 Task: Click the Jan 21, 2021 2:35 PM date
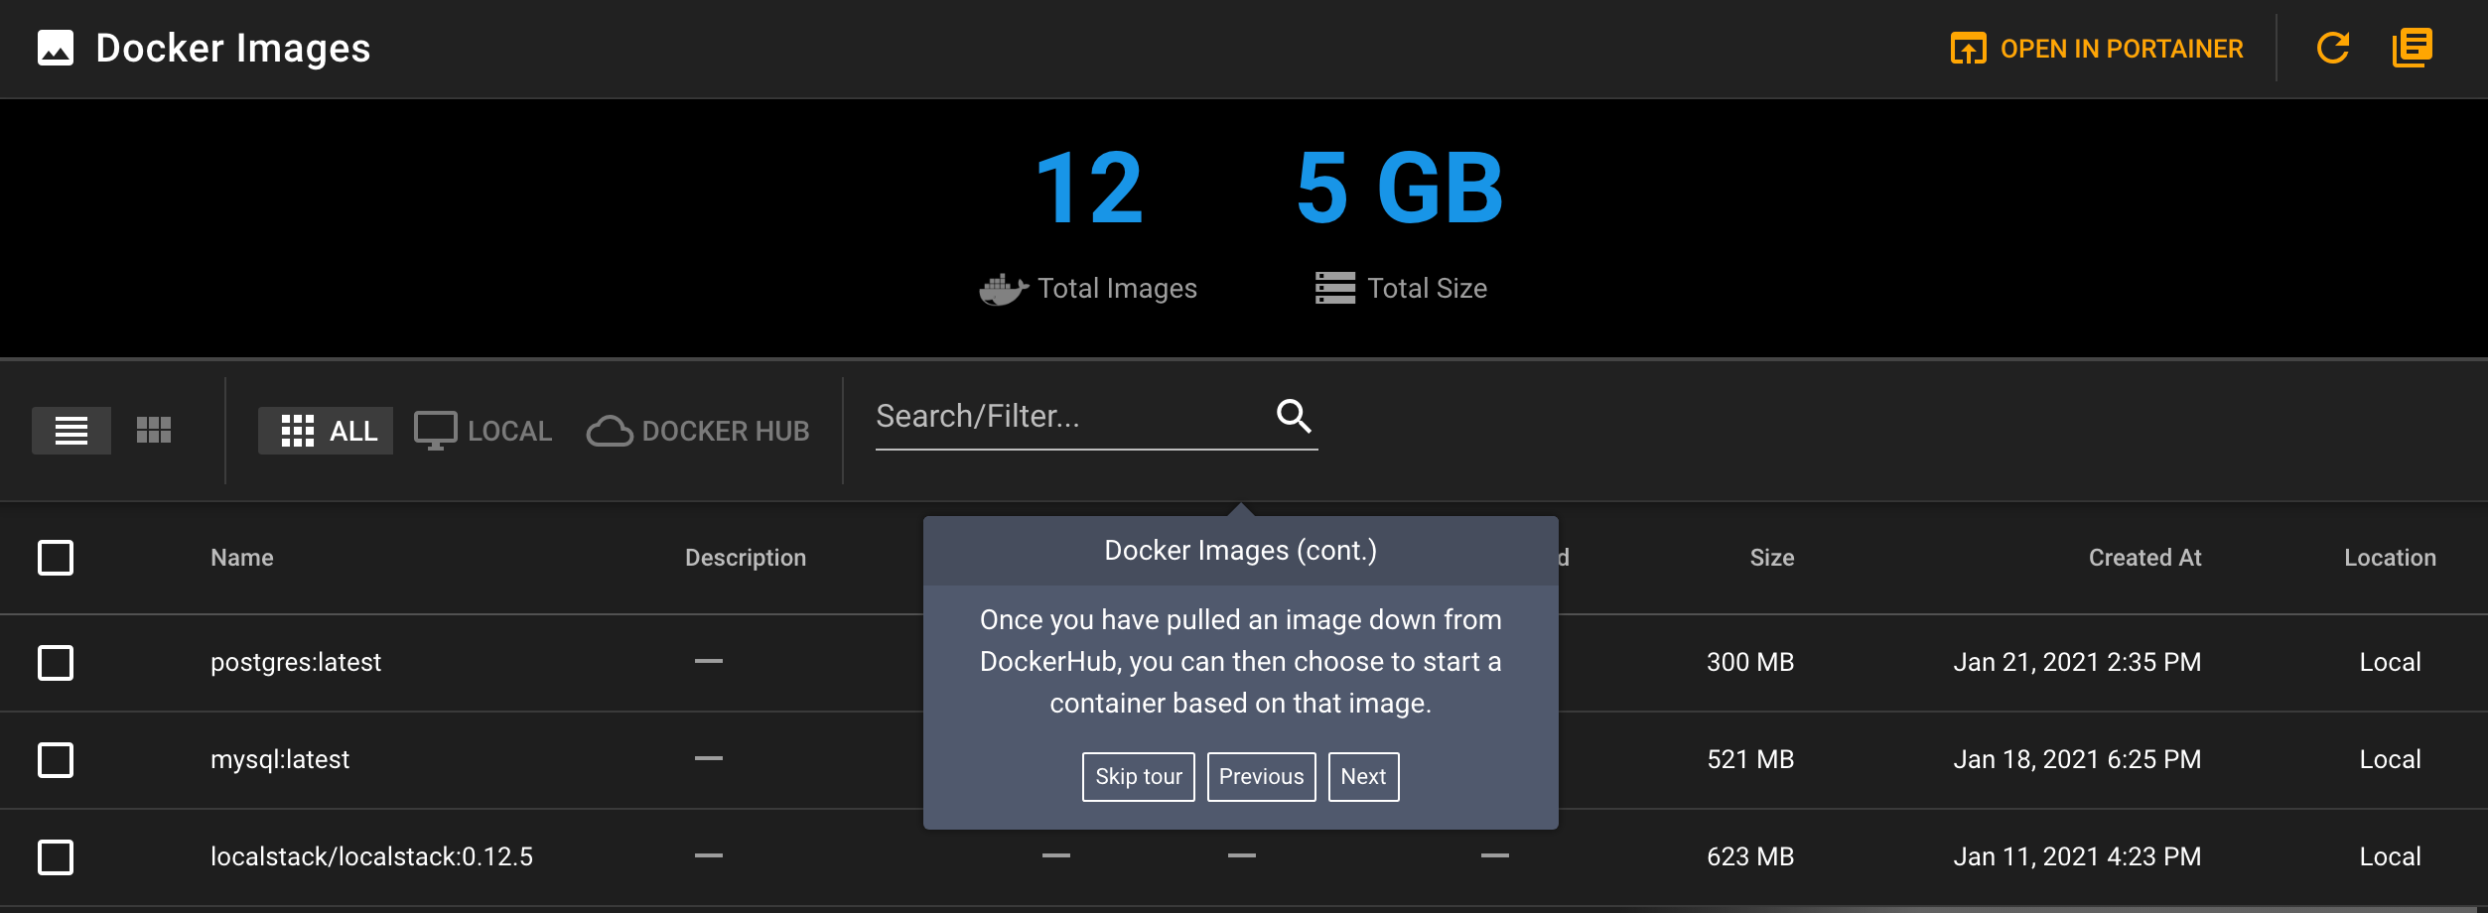[2078, 662]
